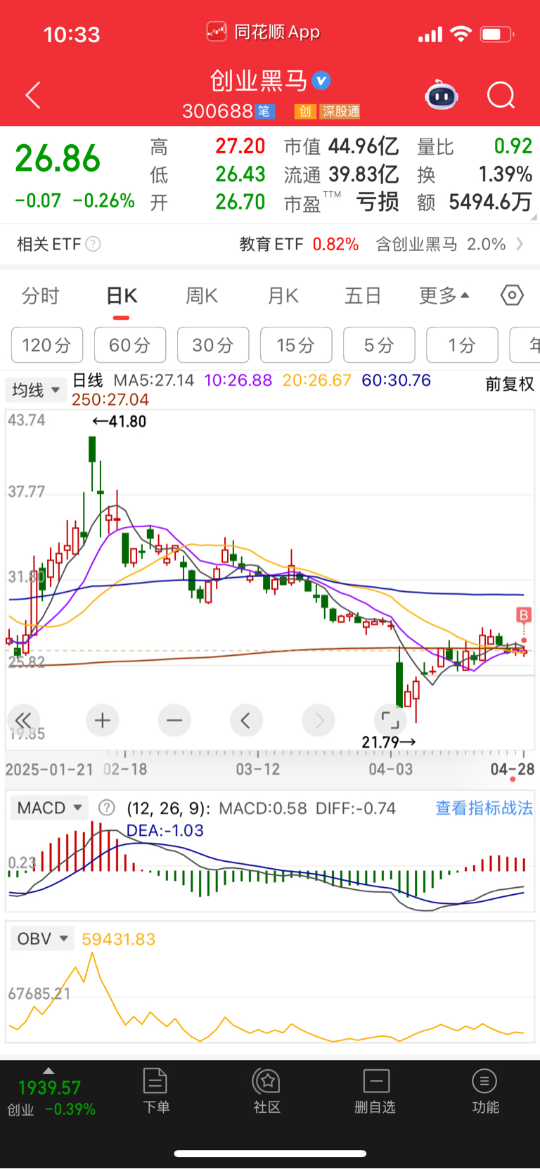Zoom out chart with minus button
This screenshot has width=540, height=1169.
pos(174,721)
